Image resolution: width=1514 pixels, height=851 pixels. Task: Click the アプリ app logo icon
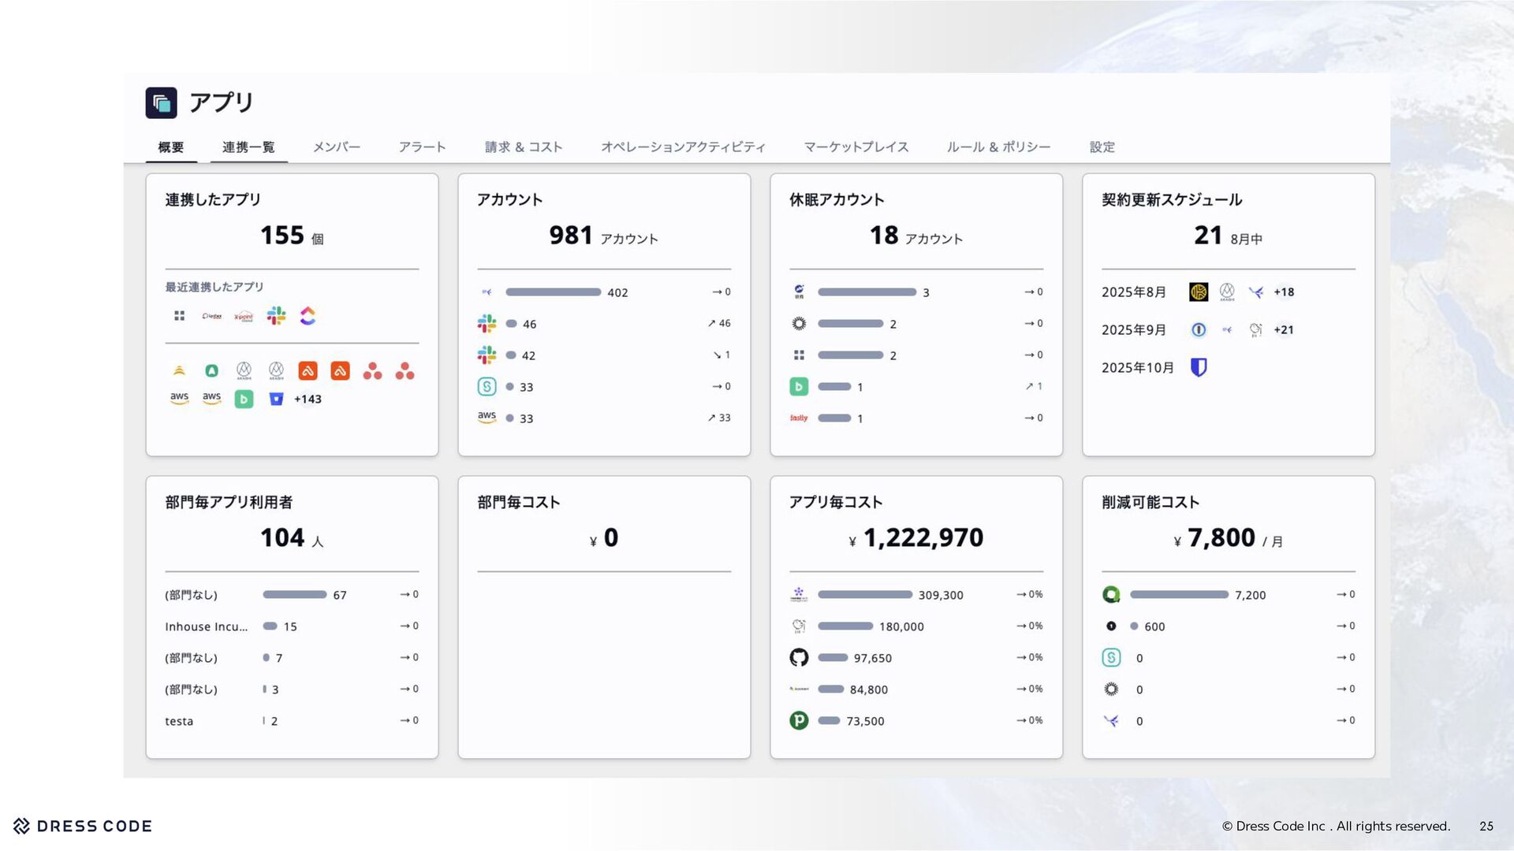click(161, 102)
